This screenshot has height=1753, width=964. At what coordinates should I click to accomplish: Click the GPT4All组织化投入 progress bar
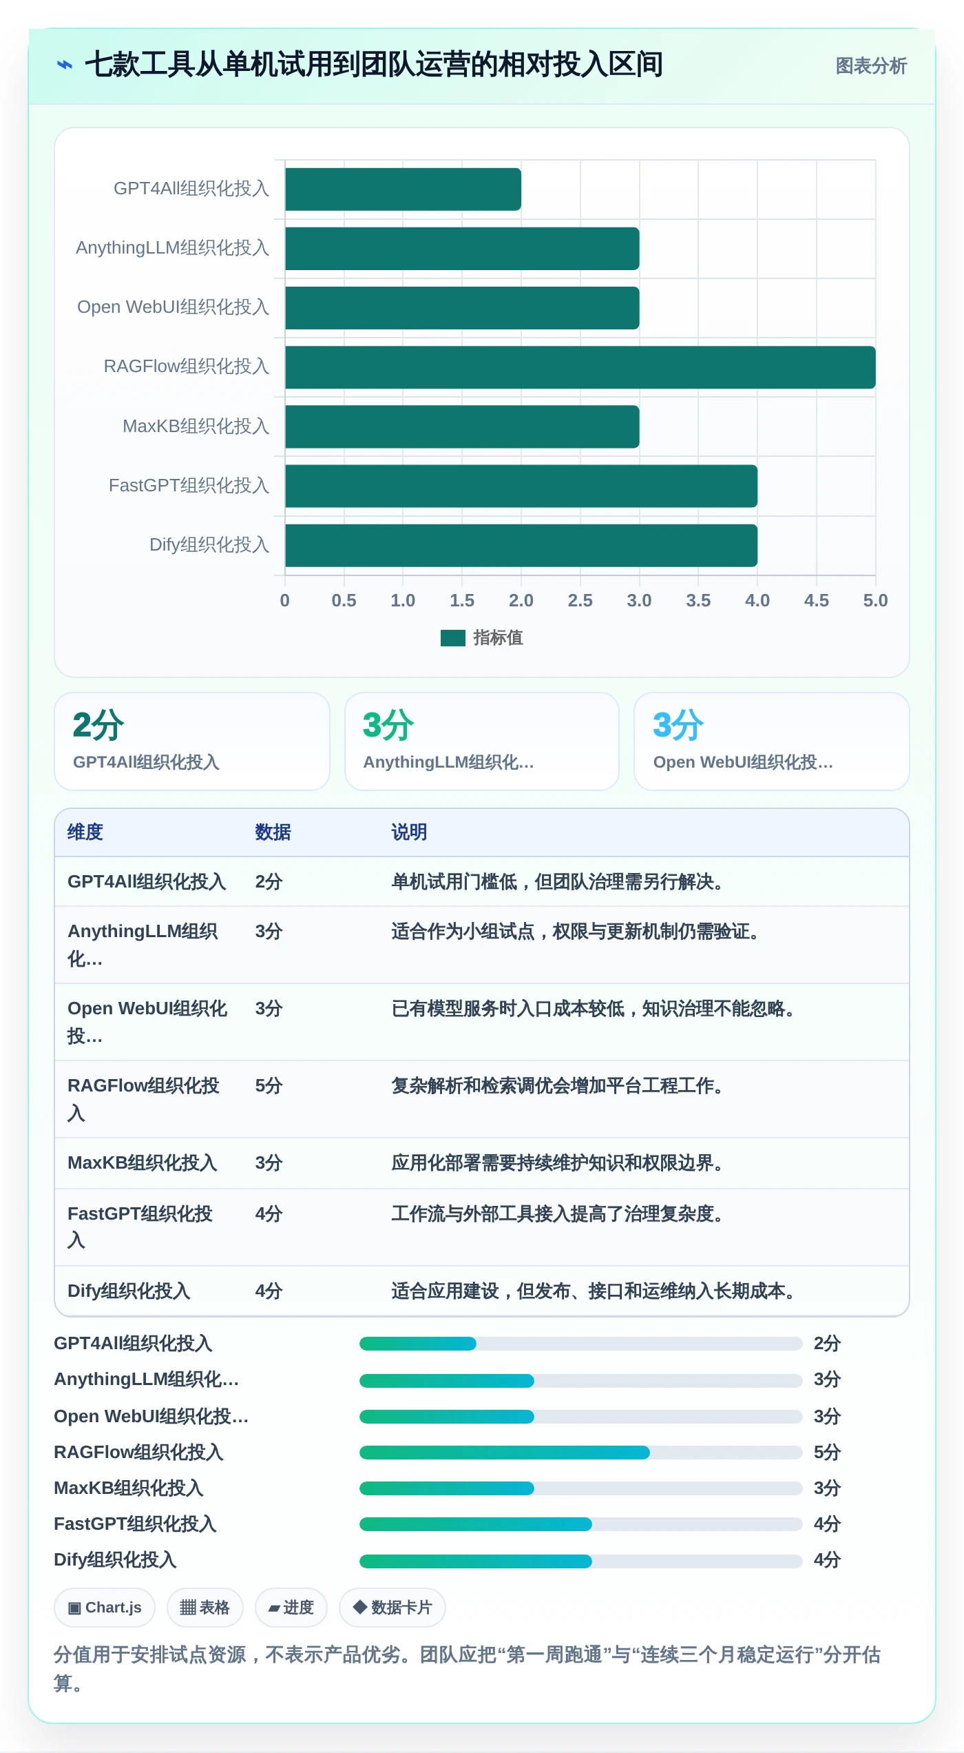580,1344
